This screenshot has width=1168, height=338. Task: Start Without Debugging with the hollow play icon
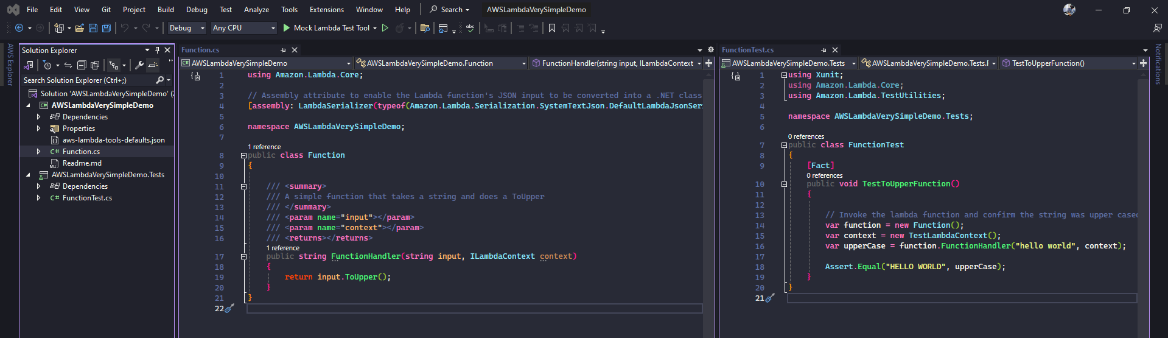coord(385,28)
